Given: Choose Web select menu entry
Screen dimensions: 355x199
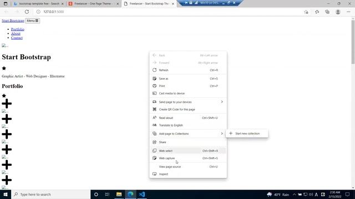Looking at the screenshot, I should click(188, 151).
